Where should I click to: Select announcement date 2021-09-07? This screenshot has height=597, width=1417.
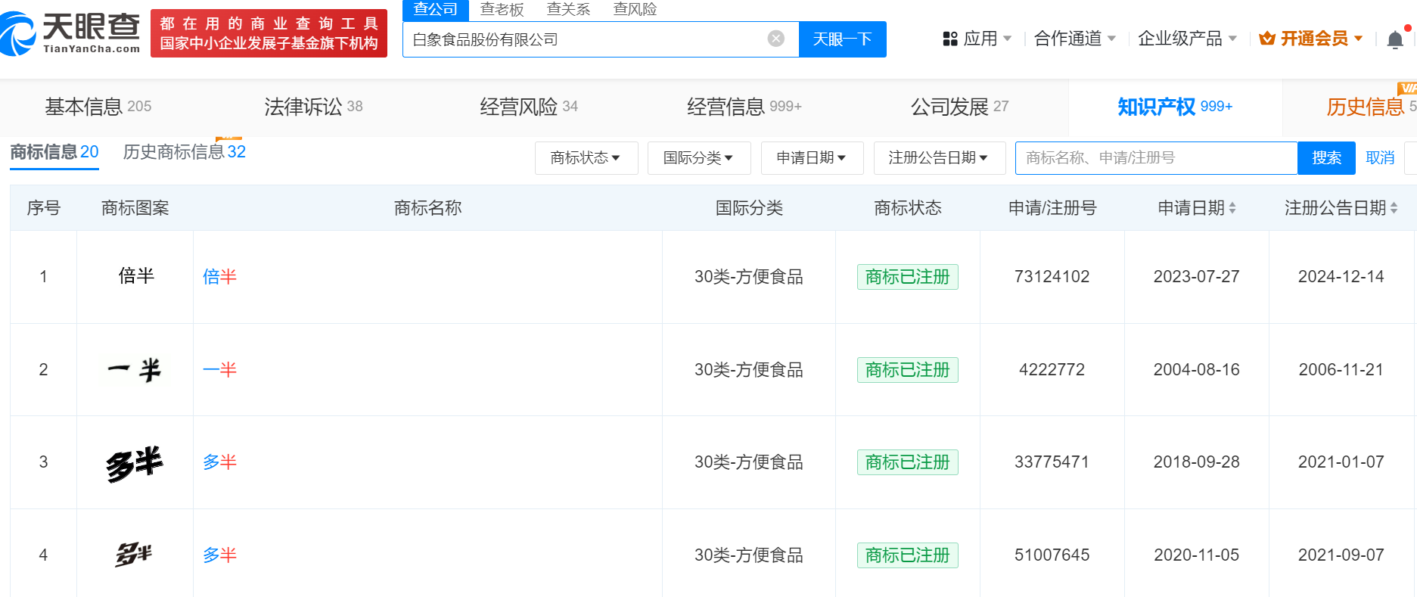pos(1341,555)
